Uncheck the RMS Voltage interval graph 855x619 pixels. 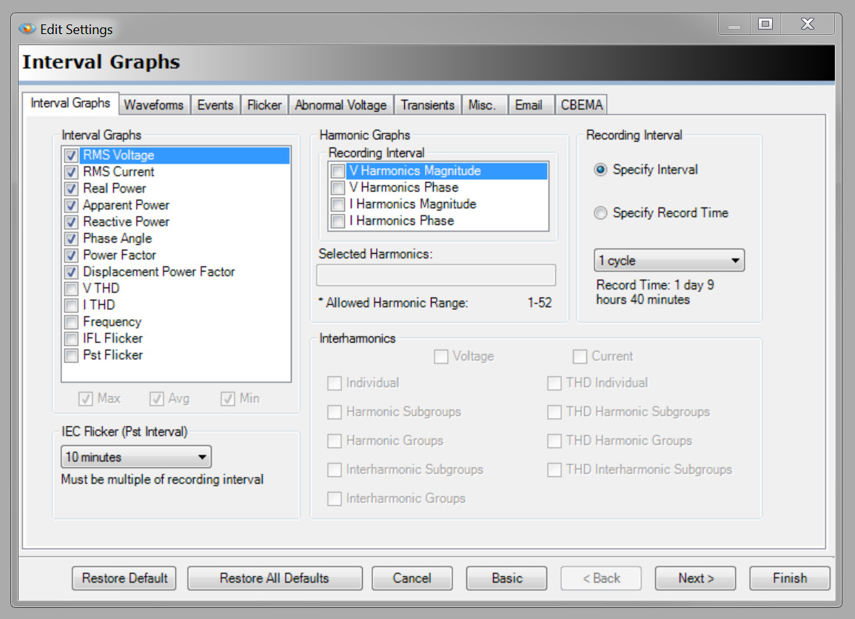click(71, 155)
